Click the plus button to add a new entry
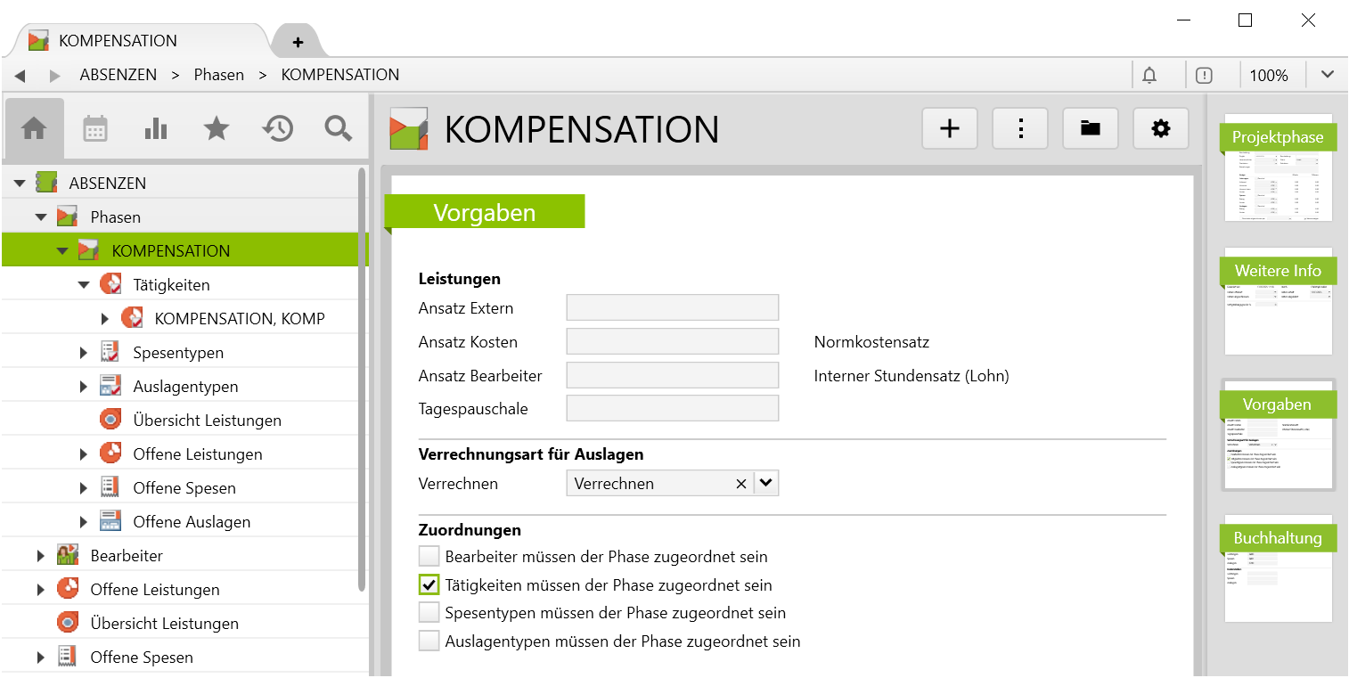The width and height of the screenshot is (1349, 678). (949, 127)
